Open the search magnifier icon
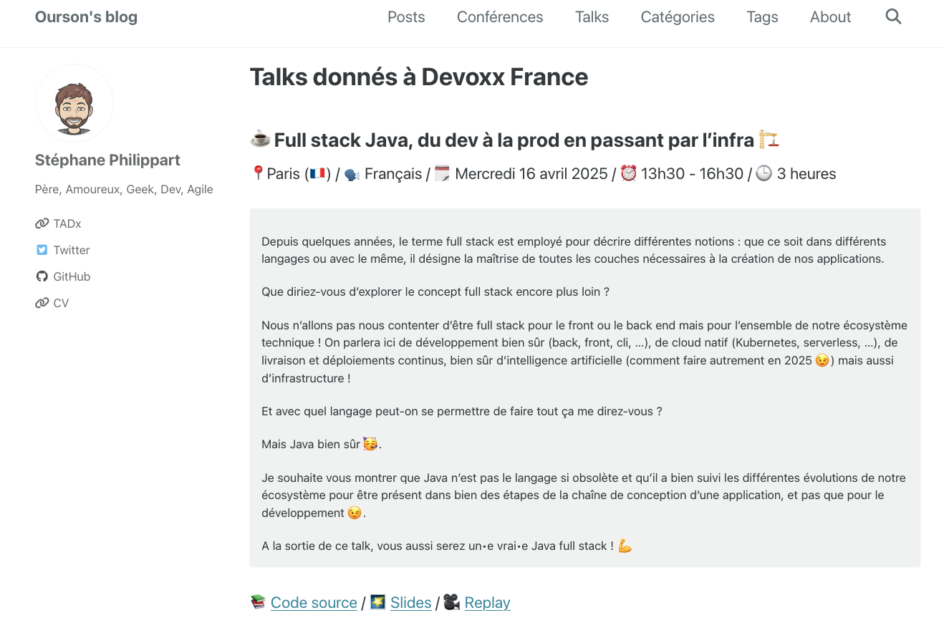 pos(893,16)
